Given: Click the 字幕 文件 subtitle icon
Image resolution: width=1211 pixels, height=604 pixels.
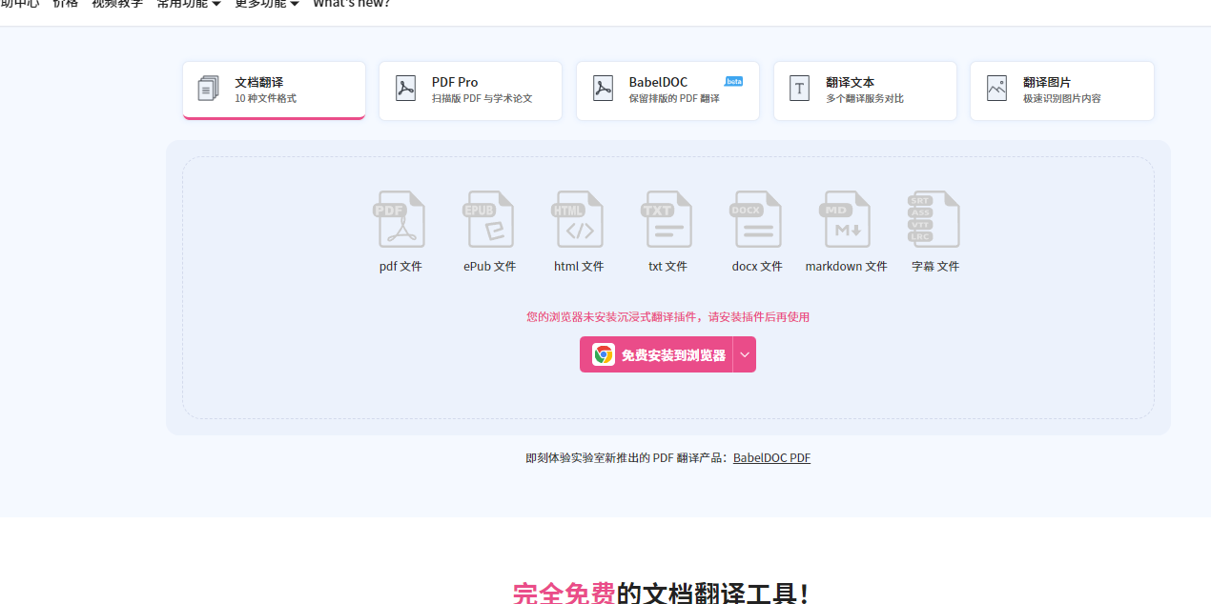Looking at the screenshot, I should coord(934,219).
